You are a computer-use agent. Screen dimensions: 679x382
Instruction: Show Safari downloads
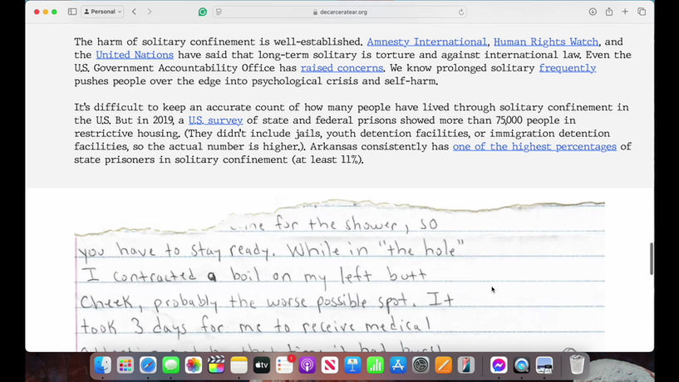point(593,12)
